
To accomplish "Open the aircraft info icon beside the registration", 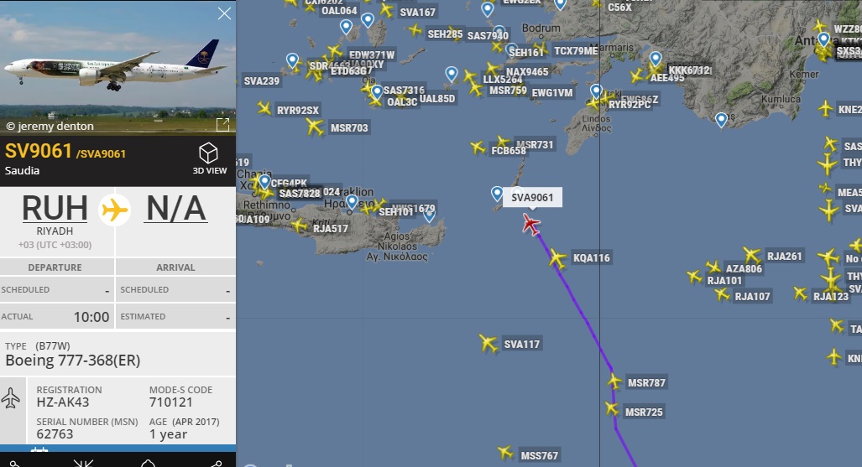I will click(10, 398).
